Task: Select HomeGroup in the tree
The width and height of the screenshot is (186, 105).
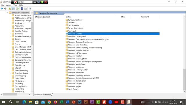Action: 19,91
